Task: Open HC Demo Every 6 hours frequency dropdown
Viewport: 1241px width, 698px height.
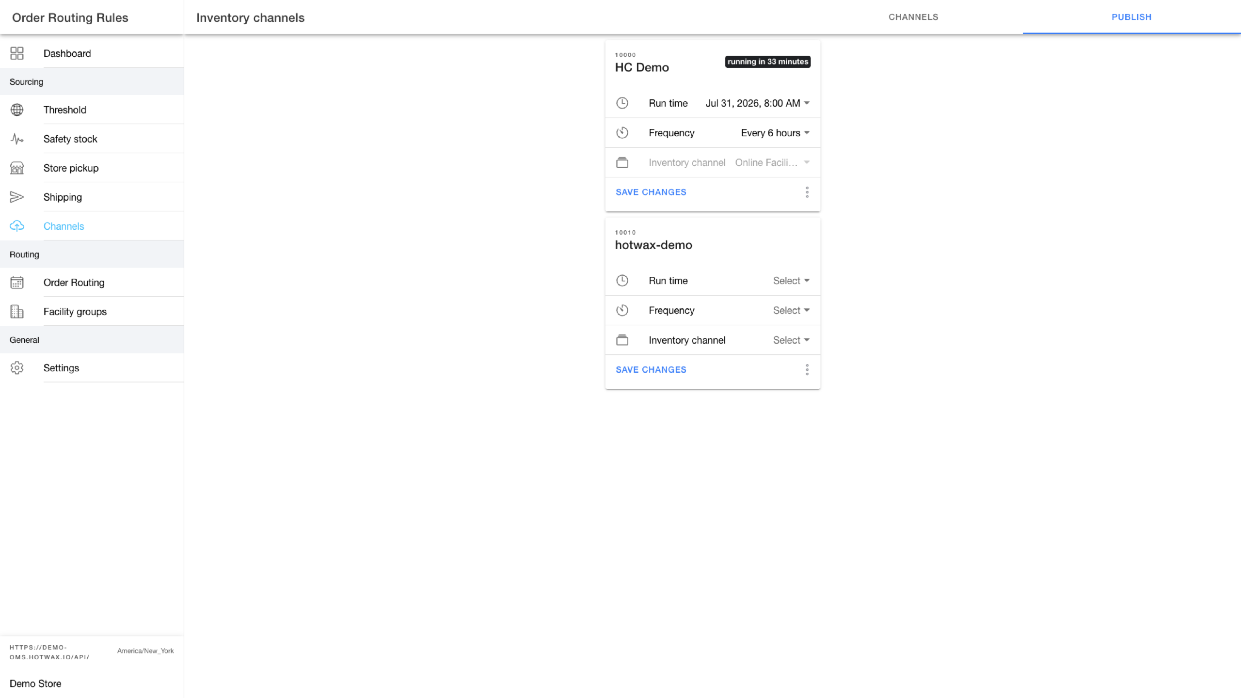Action: click(x=776, y=133)
